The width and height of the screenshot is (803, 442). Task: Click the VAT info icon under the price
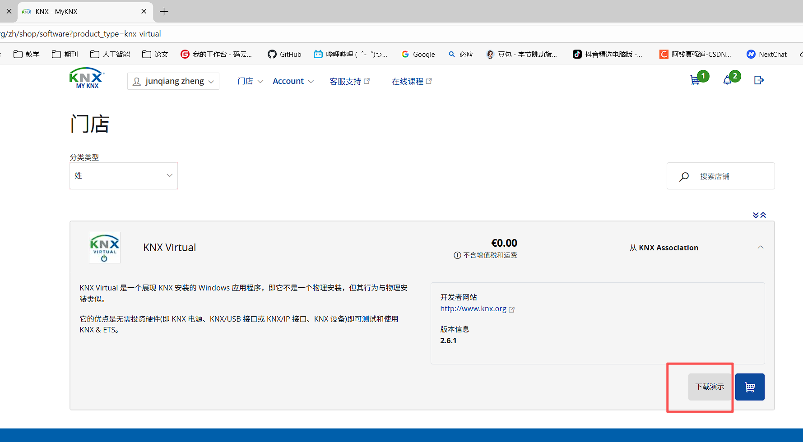457,255
